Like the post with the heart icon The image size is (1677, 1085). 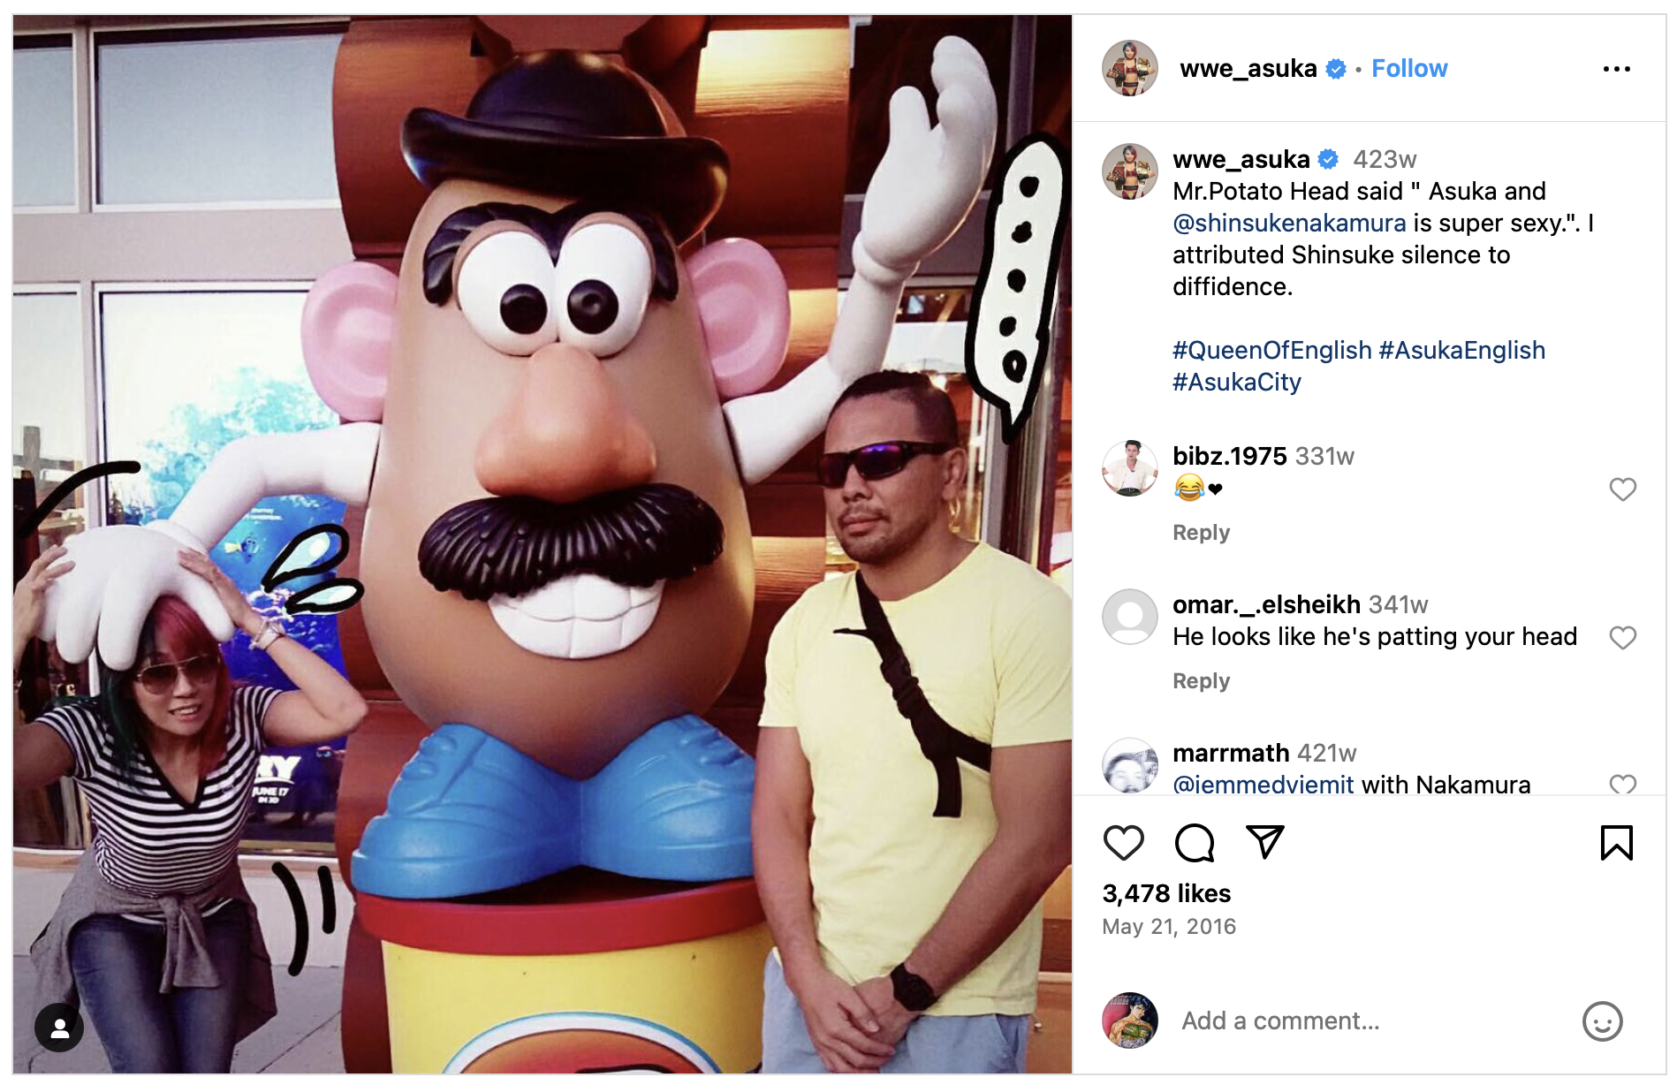(x=1124, y=843)
